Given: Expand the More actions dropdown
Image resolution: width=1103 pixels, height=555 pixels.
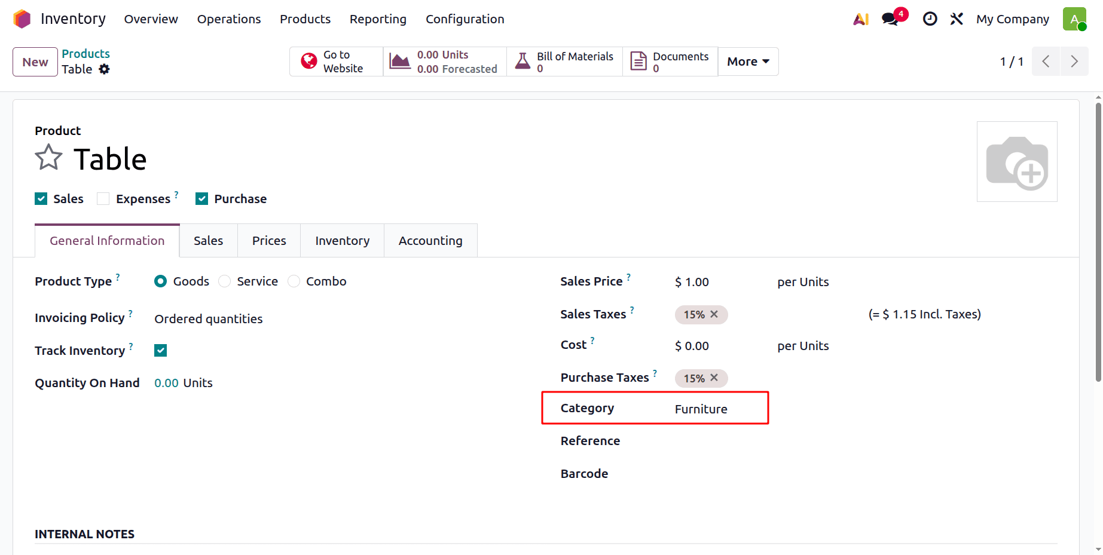Looking at the screenshot, I should (x=748, y=62).
